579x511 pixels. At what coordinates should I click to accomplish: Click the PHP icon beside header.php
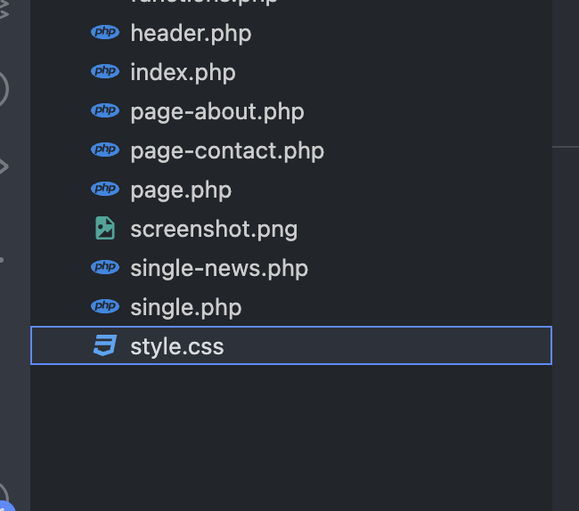(105, 34)
